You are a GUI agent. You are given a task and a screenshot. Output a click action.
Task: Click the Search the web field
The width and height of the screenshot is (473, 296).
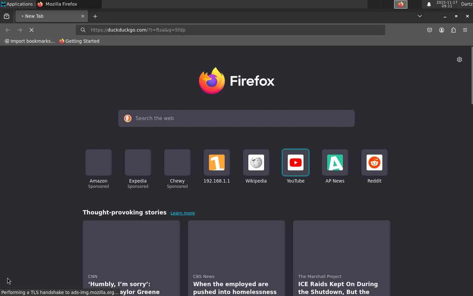(x=236, y=118)
